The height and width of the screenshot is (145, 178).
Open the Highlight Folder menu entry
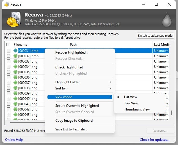(67, 82)
